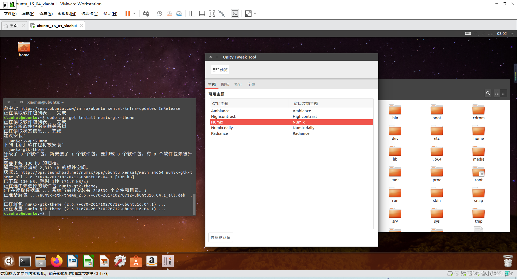Open the Files manager in dock

[40, 261]
